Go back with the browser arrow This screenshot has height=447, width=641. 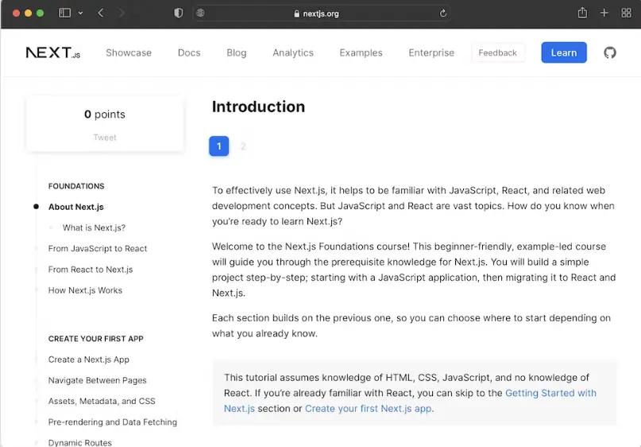[101, 13]
